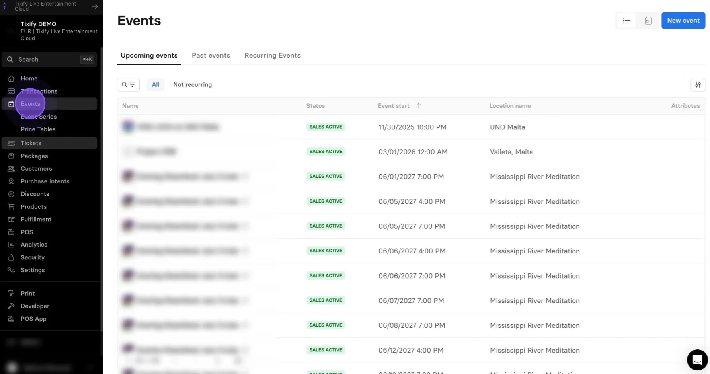
Task: Click the 06/01/2027 7:00 PM date cell
Action: [411, 177]
